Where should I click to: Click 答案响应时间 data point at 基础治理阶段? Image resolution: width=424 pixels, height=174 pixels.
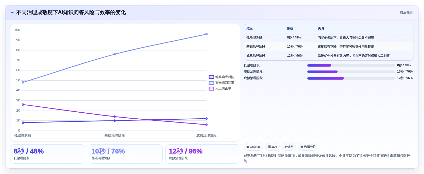click(115, 121)
